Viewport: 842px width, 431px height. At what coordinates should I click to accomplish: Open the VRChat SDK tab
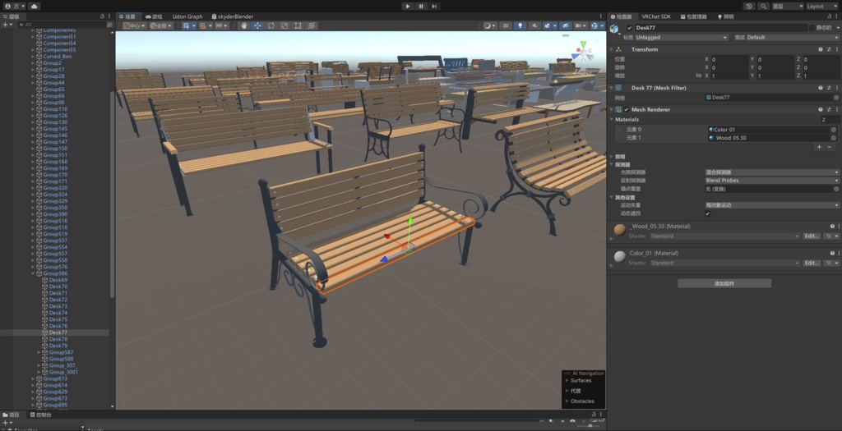(x=655, y=16)
